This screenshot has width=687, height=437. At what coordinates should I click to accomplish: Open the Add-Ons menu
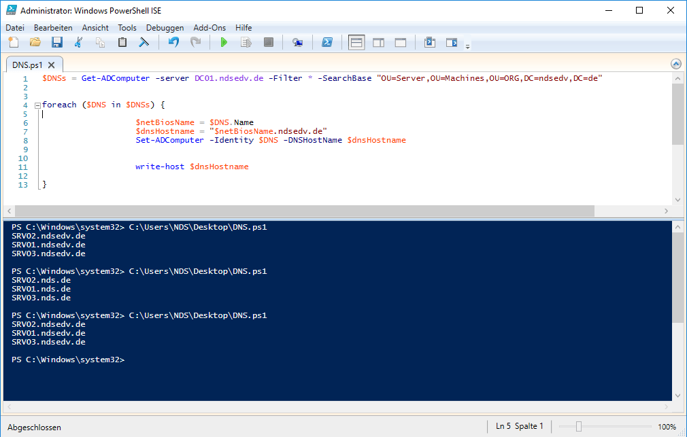click(x=210, y=28)
